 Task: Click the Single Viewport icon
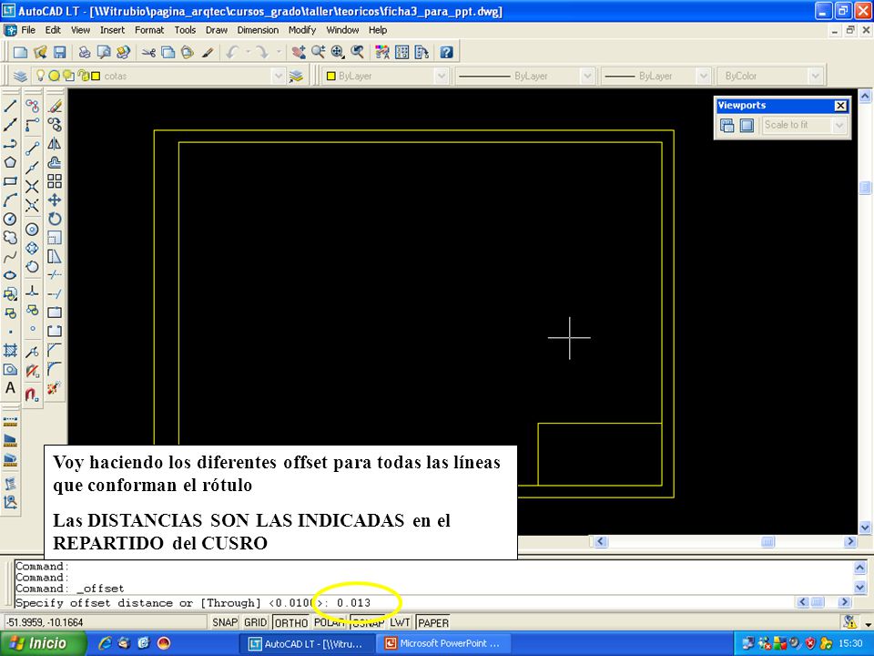pyautogui.click(x=747, y=125)
